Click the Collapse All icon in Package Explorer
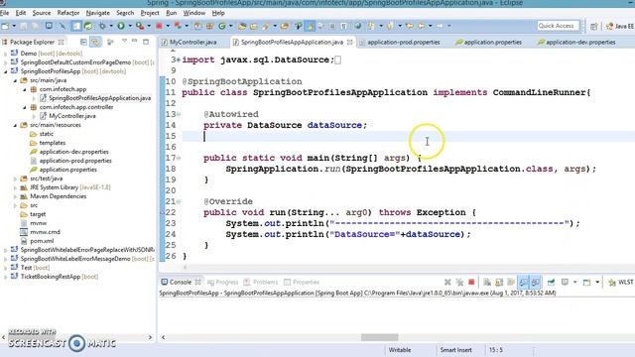 (83, 42)
